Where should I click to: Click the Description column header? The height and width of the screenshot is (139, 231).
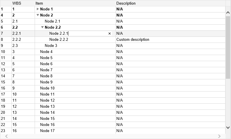click(x=126, y=3)
